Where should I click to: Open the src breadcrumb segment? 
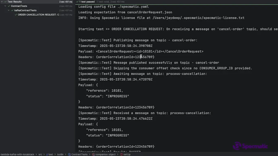pos(40,154)
